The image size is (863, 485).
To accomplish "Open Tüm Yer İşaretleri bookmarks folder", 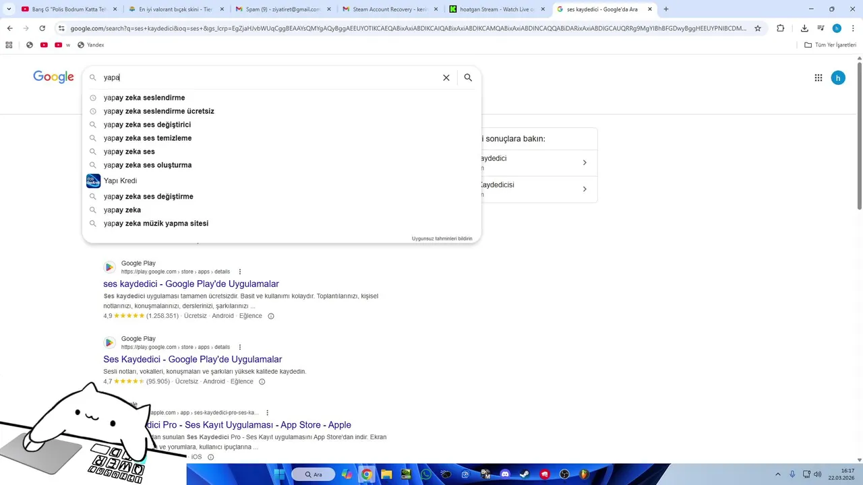I will 831,44.
